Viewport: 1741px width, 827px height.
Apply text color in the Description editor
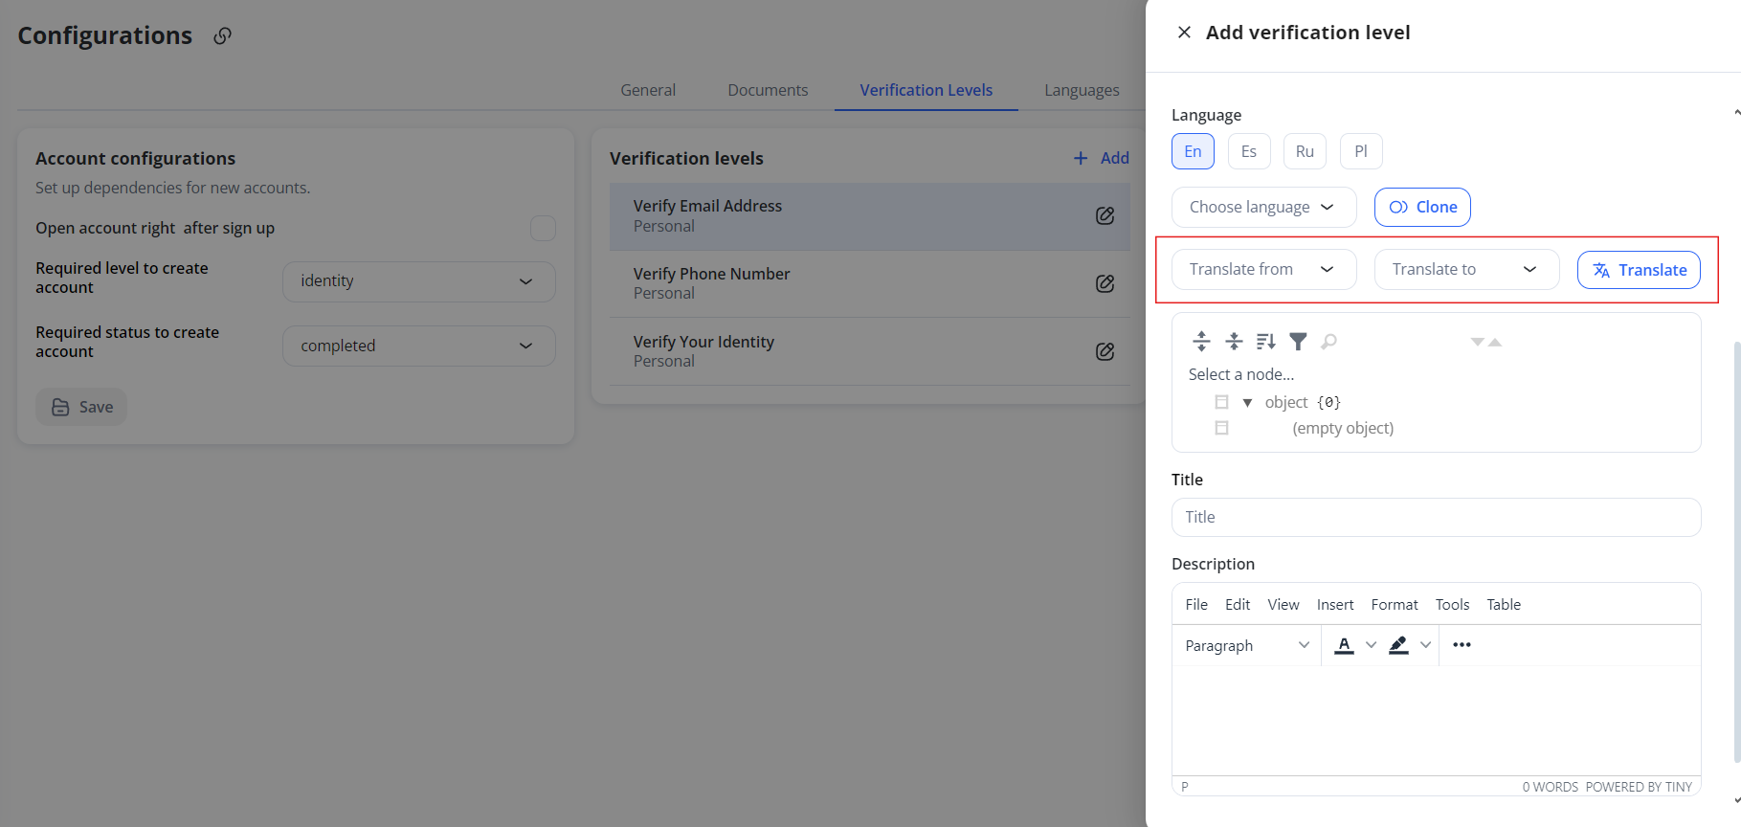point(1344,645)
